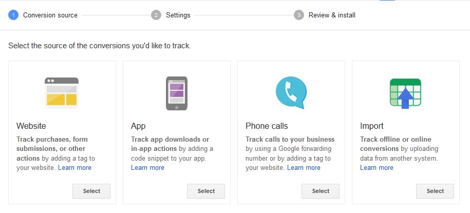The height and width of the screenshot is (213, 470).
Task: Go to the Conversion source step label
Action: click(x=50, y=15)
